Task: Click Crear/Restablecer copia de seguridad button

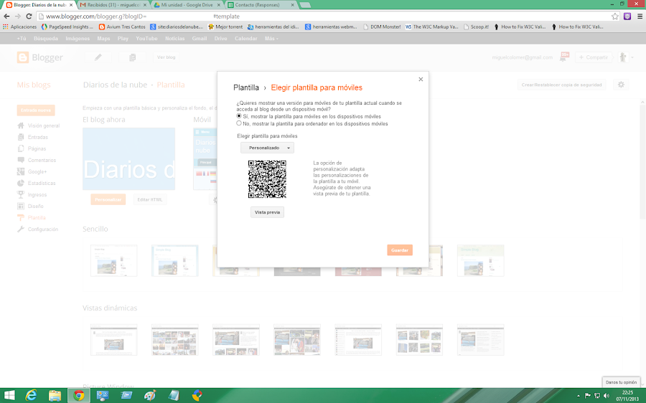Action: click(561, 85)
